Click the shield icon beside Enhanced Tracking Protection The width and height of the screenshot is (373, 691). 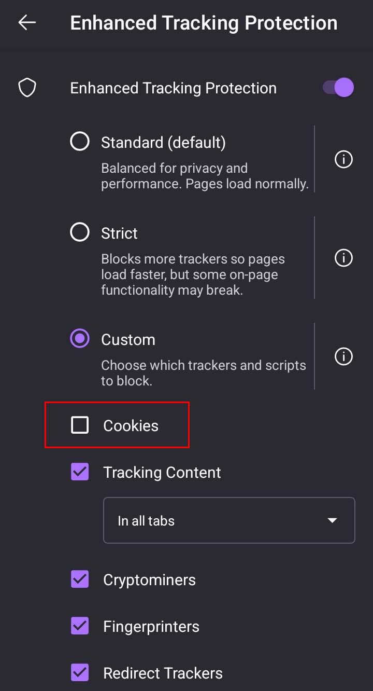click(27, 88)
